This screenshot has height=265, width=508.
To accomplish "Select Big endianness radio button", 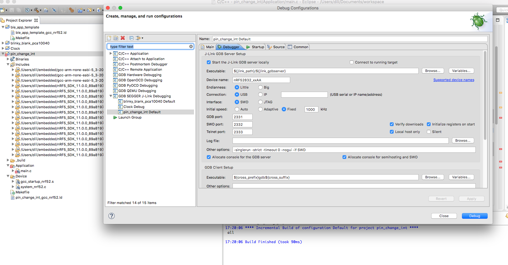I will tap(260, 87).
